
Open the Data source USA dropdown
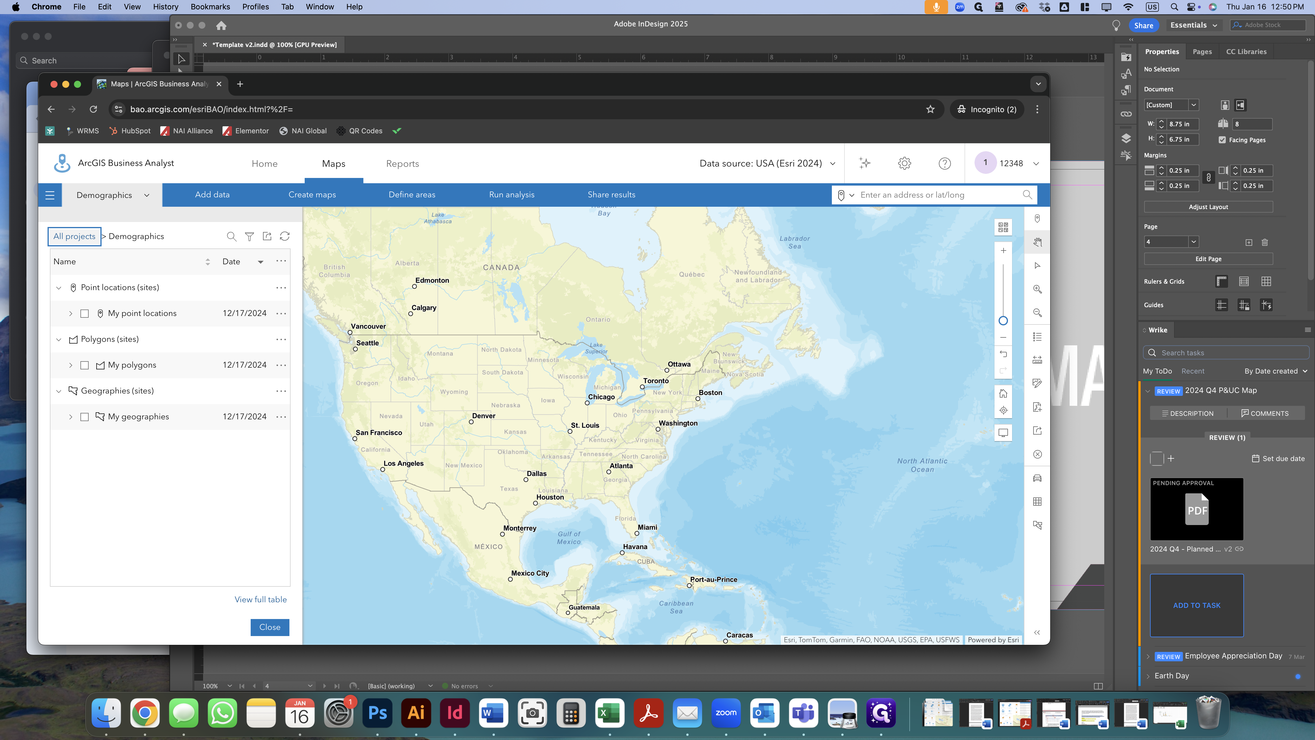(768, 164)
